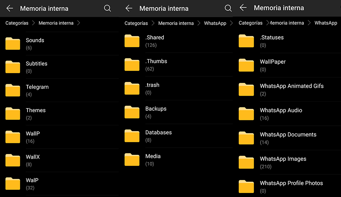Select Categorías breadcrumb in left panel
The height and width of the screenshot is (197, 341).
(x=17, y=23)
